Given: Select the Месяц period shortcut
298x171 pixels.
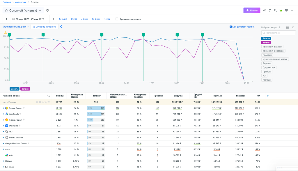Looking at the screenshot, I should click(107, 19).
